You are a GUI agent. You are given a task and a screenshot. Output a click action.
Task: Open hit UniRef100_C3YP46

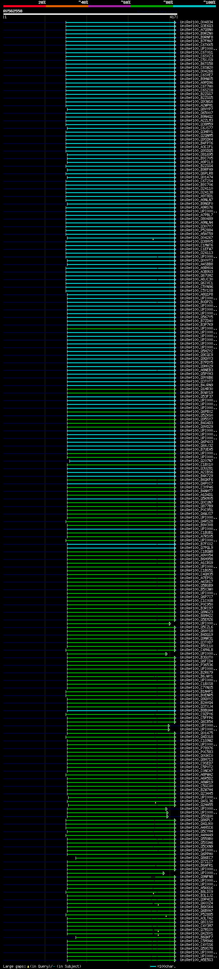(196, 487)
